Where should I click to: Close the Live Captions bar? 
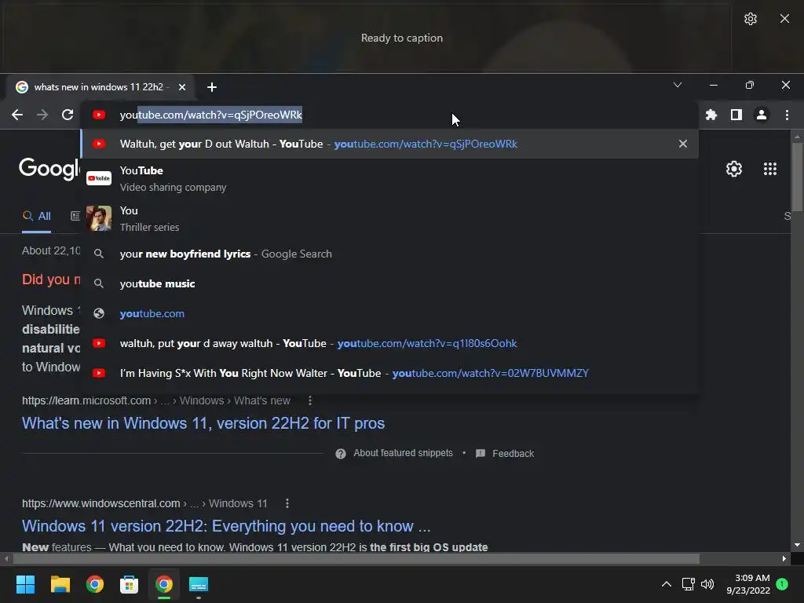[x=784, y=19]
